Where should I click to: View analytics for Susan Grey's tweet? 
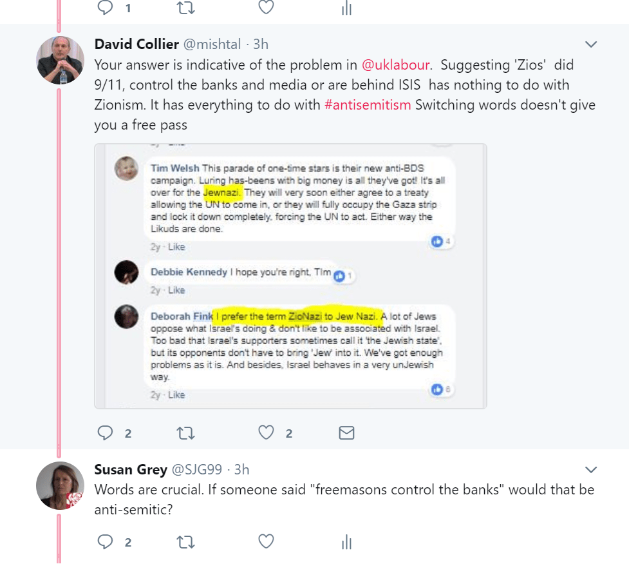[346, 541]
